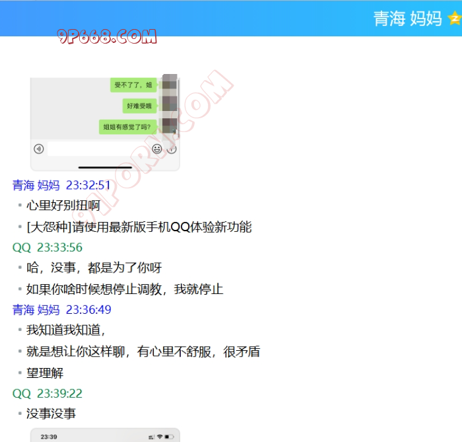
Task: Click the signal bars icon in the bottom screenshot
Action: pos(152,437)
